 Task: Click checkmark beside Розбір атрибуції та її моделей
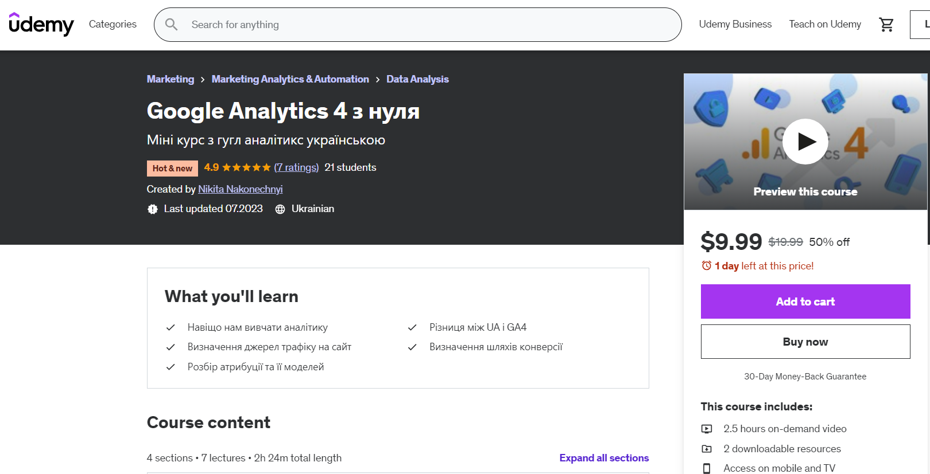click(x=170, y=367)
